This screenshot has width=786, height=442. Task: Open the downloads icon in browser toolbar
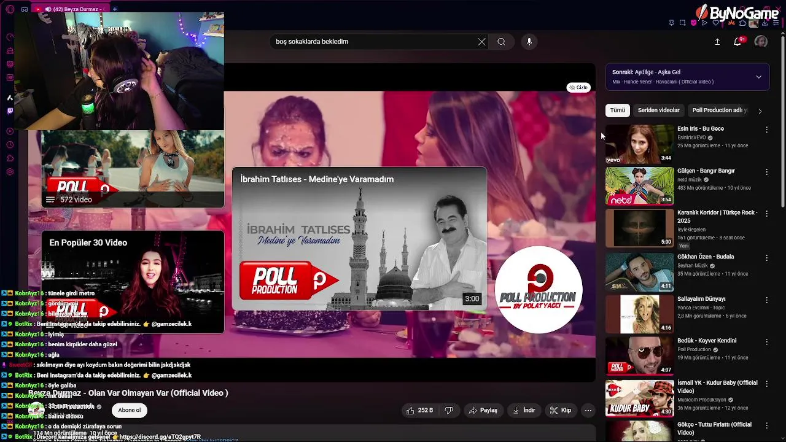(765, 23)
